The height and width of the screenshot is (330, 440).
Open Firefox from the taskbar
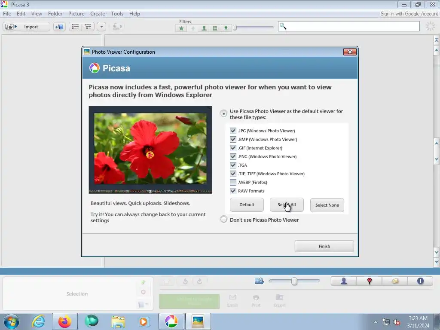(65, 321)
